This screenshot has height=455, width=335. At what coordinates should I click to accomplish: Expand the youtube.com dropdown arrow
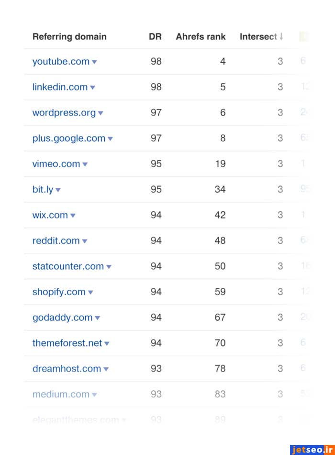pyautogui.click(x=94, y=62)
